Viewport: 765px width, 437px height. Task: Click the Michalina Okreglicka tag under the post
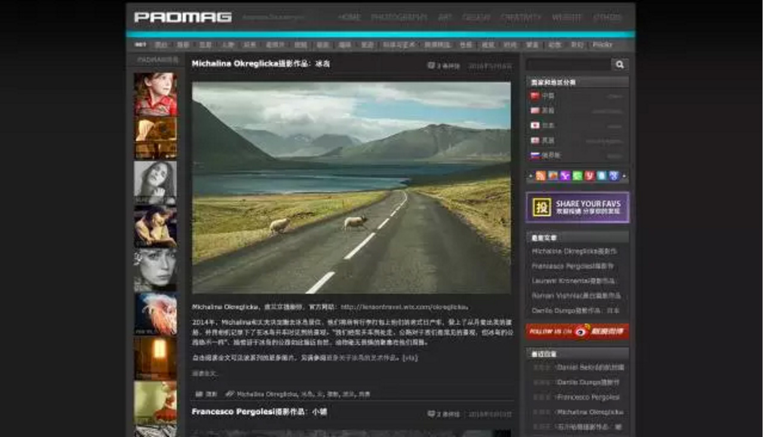267,395
